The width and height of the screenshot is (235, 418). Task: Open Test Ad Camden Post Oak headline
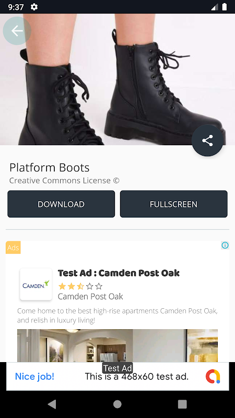coord(119,273)
